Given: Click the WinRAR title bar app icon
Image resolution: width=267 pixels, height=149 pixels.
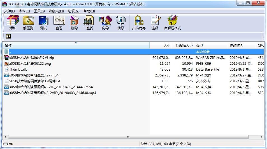Looking at the screenshot, I should pos(4,4).
